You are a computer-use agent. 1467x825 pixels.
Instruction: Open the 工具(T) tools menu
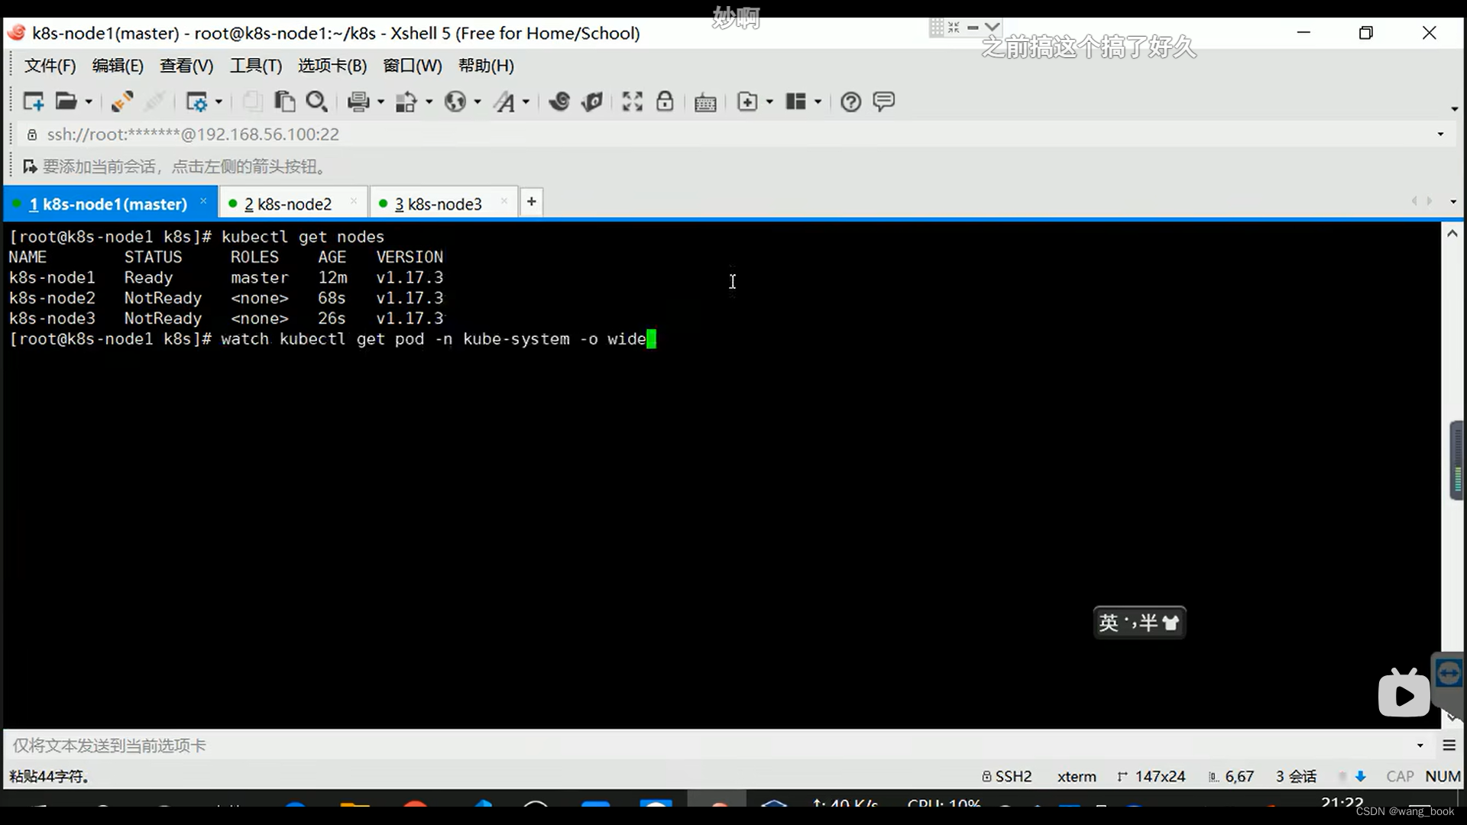tap(255, 66)
